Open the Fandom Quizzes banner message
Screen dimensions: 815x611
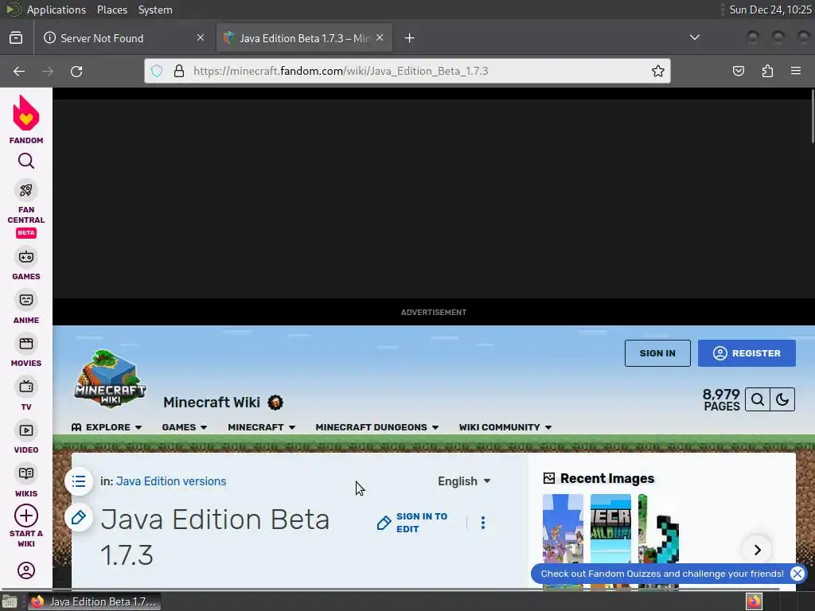(x=662, y=574)
